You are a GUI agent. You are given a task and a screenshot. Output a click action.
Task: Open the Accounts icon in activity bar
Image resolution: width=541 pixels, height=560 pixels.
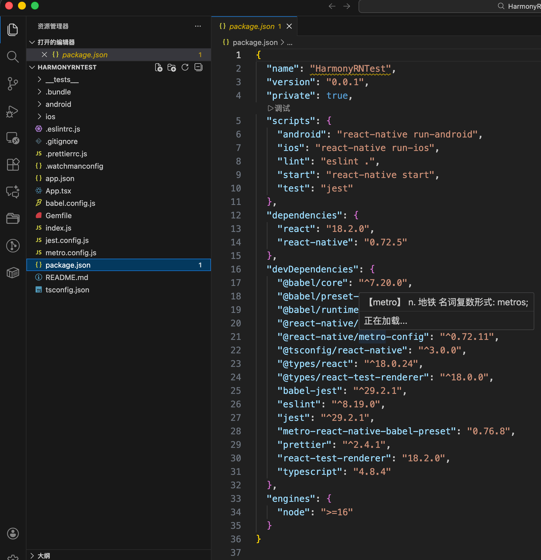[x=13, y=533]
